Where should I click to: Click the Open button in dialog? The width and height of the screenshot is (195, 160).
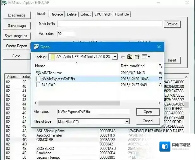tap(148, 112)
